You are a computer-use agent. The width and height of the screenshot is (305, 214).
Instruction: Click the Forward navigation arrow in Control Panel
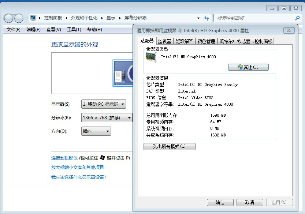click(19, 18)
